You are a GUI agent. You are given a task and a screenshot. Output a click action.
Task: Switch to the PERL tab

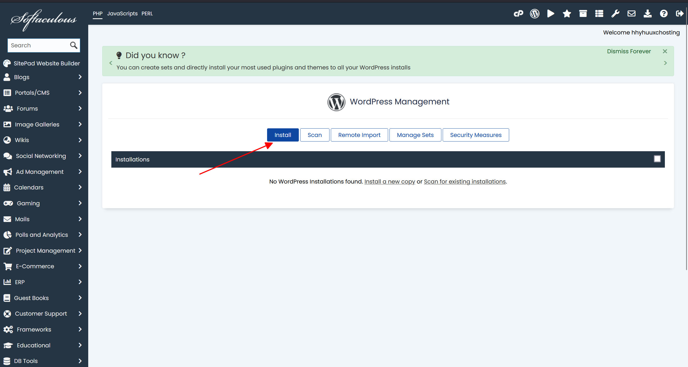coord(147,13)
